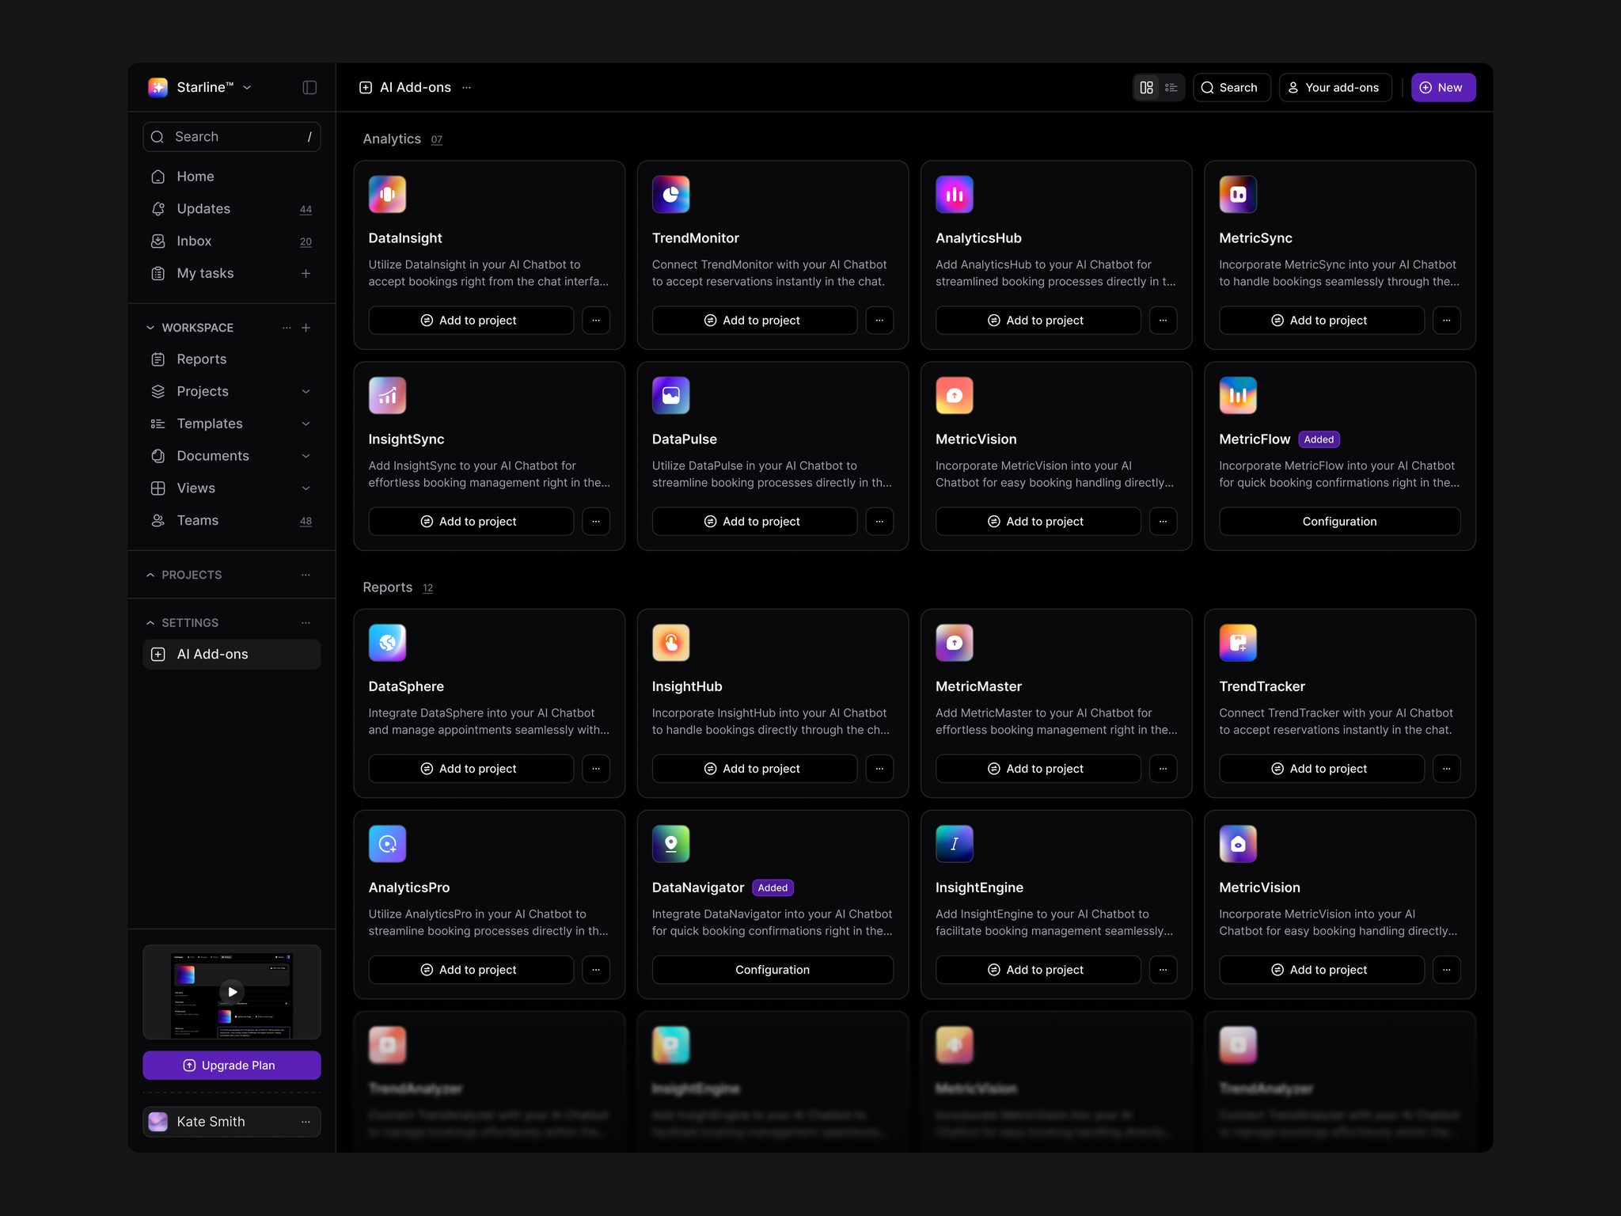Open Inbox in sidebar
This screenshot has width=1621, height=1216.
[231, 241]
